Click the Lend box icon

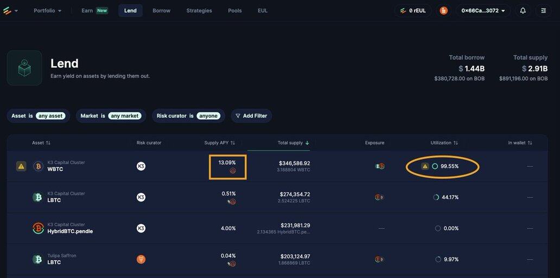(x=24, y=68)
